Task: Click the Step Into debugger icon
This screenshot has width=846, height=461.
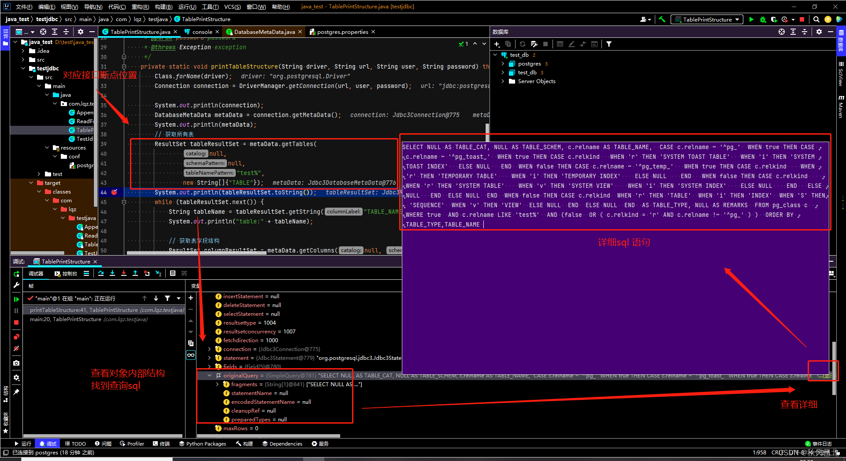Action: tap(112, 273)
